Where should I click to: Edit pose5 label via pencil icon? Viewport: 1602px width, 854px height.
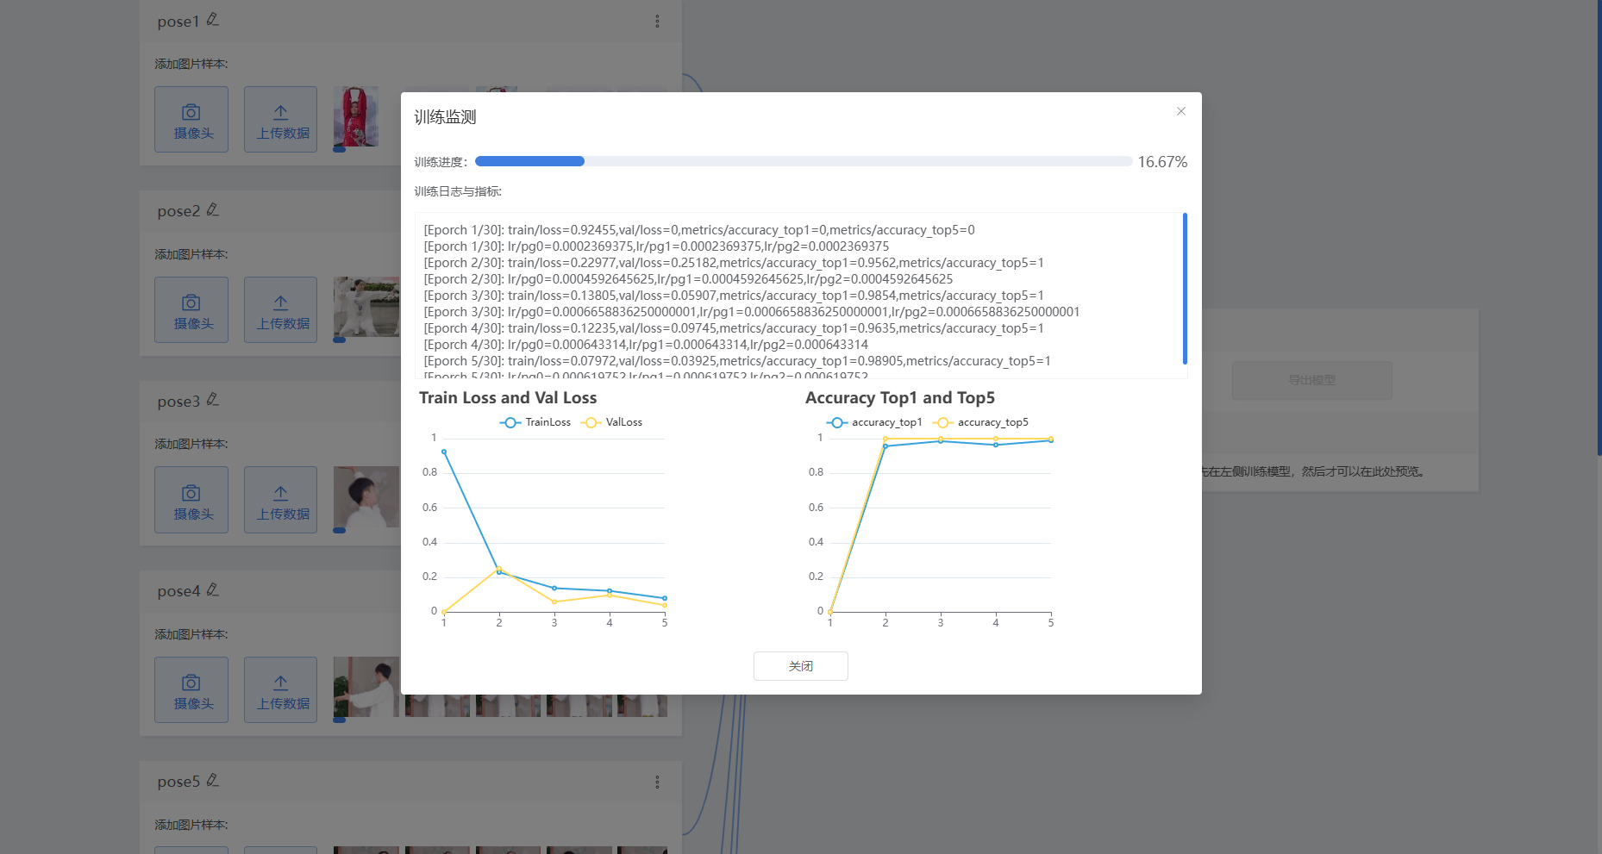(x=213, y=781)
